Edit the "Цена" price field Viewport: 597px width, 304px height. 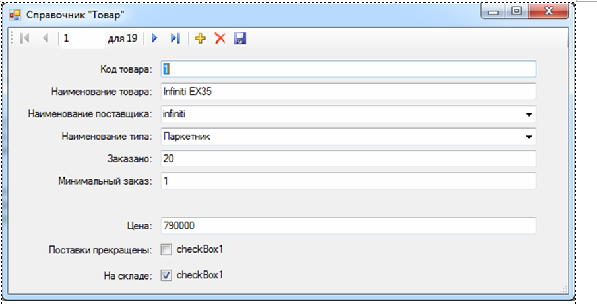(x=348, y=226)
